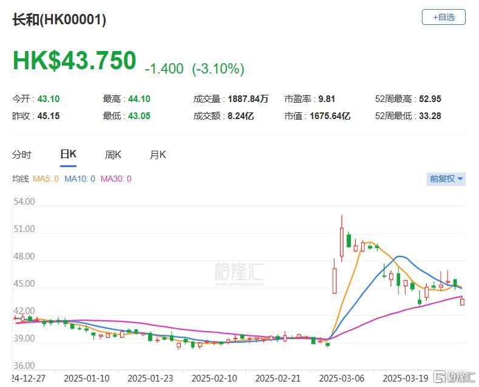The width and height of the screenshot is (479, 387).
Task: Switch to 月K monthly chart tab
Action: (x=158, y=155)
